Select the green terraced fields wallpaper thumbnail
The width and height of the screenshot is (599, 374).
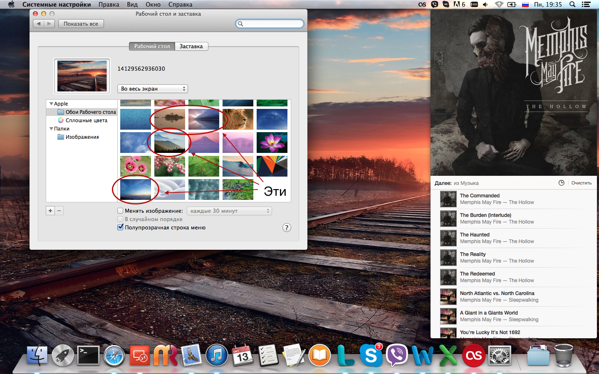point(204,166)
